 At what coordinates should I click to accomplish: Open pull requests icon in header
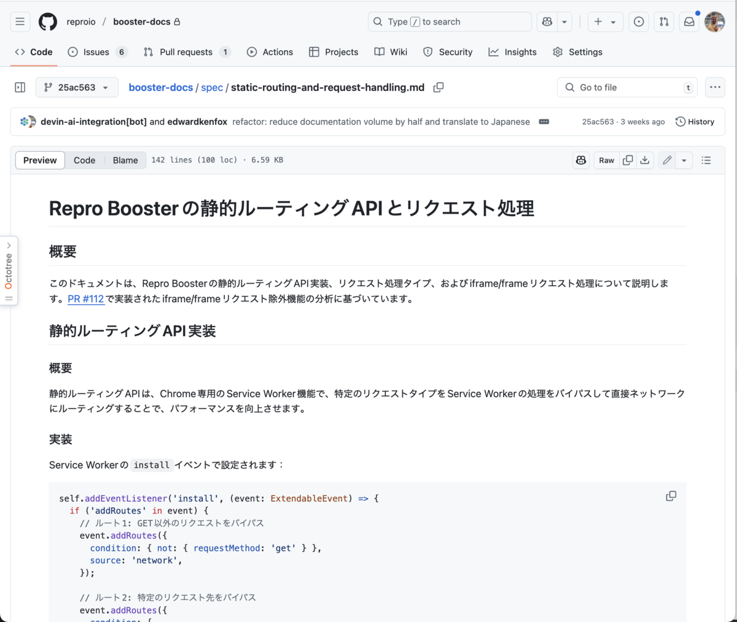tap(664, 21)
